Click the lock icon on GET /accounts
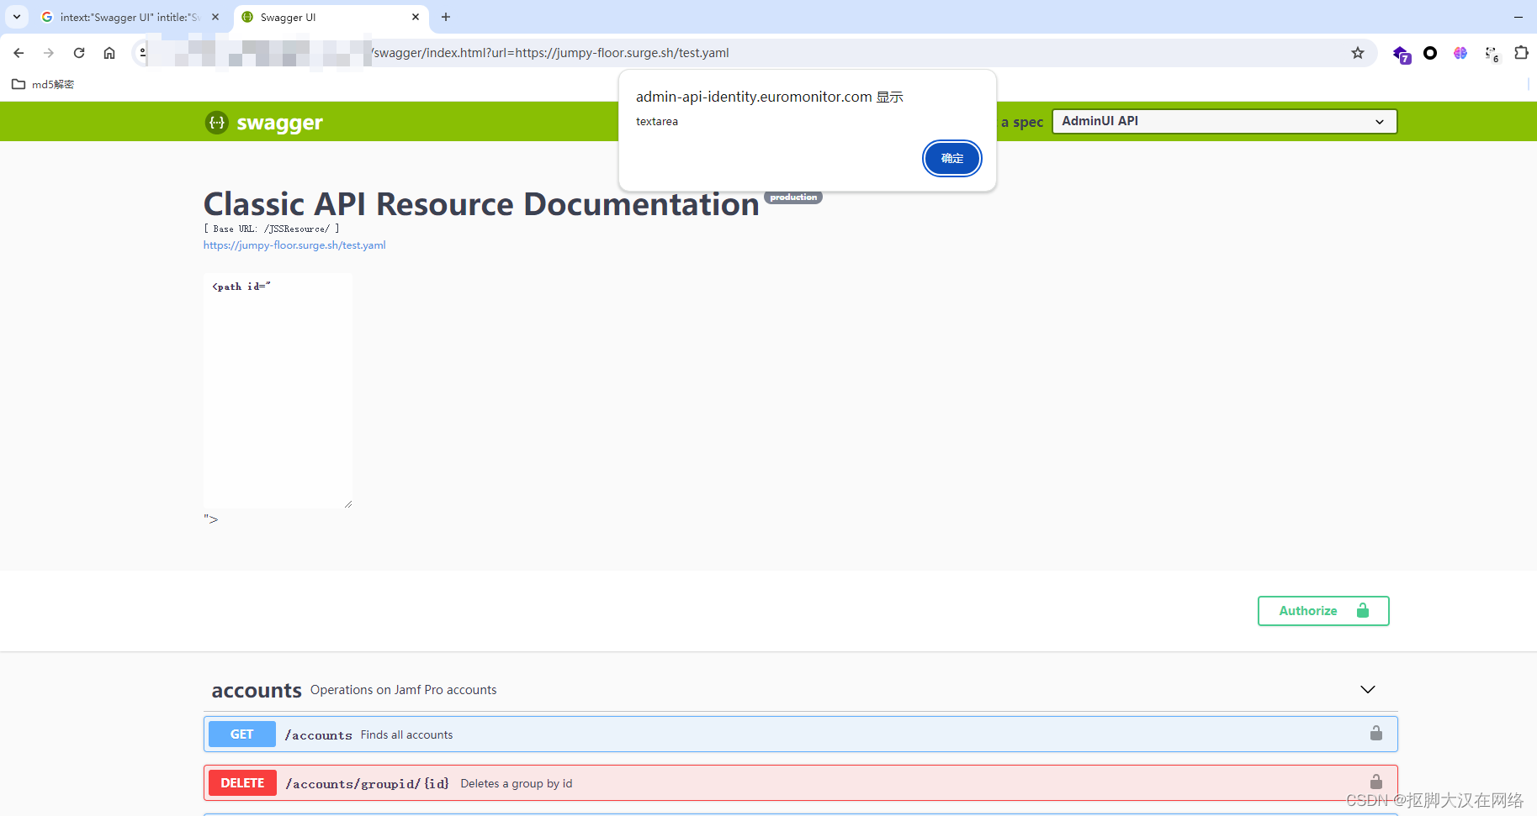Screen dimensions: 1537x816 [x=1376, y=734]
